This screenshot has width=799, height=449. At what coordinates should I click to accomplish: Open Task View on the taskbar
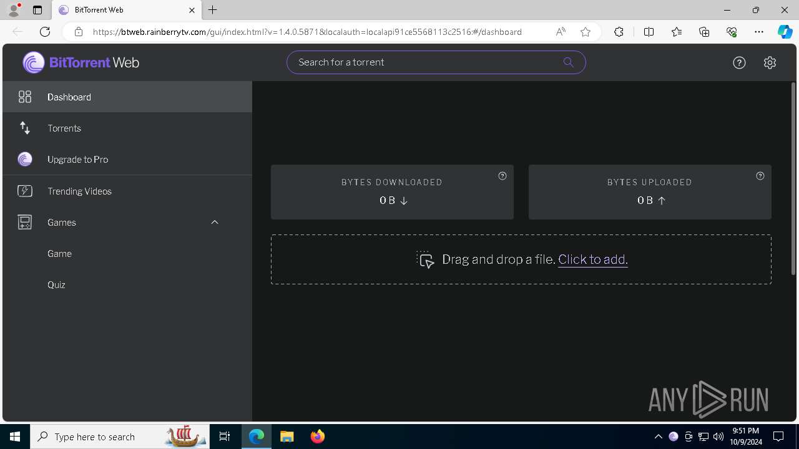tap(225, 437)
